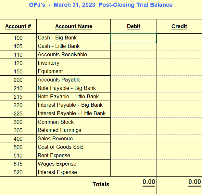Select the 'Inventory' name cell
The image size is (202, 195).
coord(73,63)
